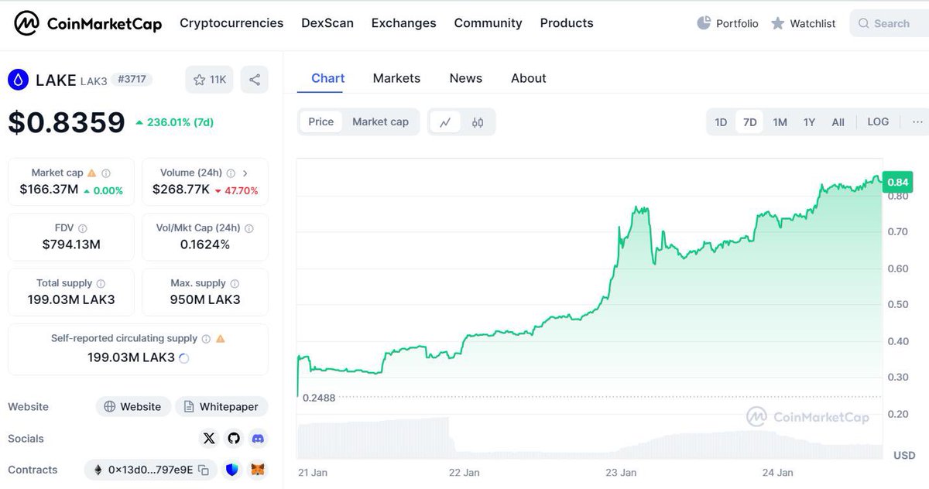Click the CoinMarketCap logo

click(88, 24)
